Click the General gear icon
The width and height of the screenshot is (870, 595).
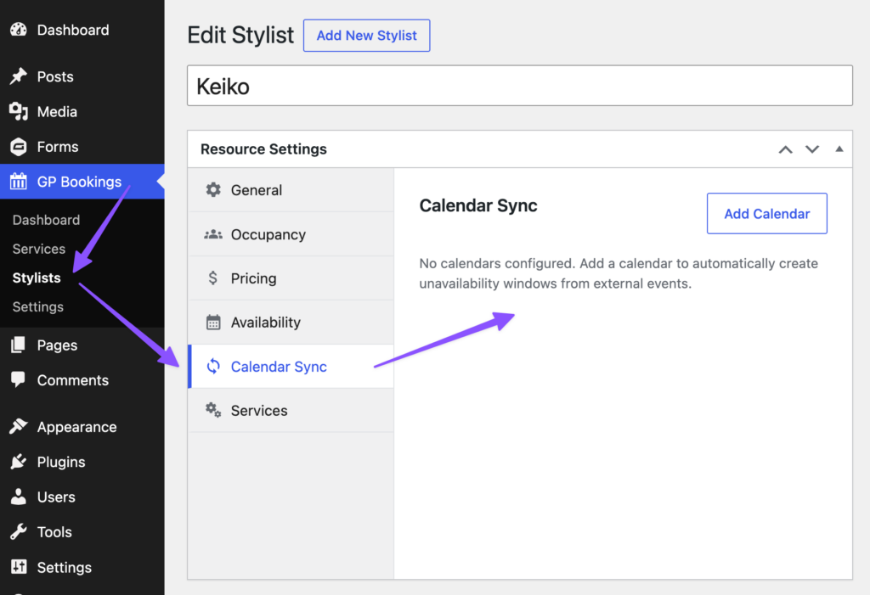[213, 189]
